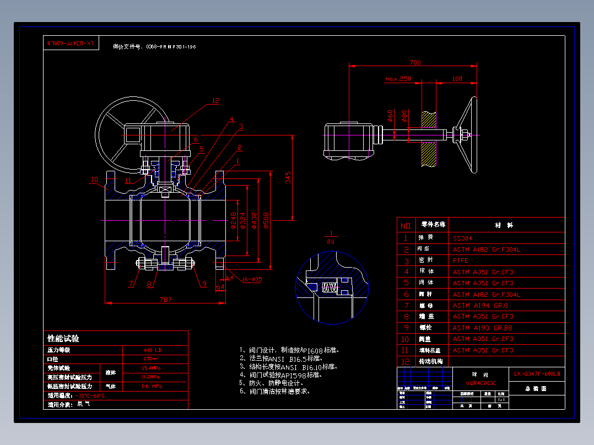Select the "ASTM A194 GR.8" nut material
The height and width of the screenshot is (445, 594).
point(480,305)
